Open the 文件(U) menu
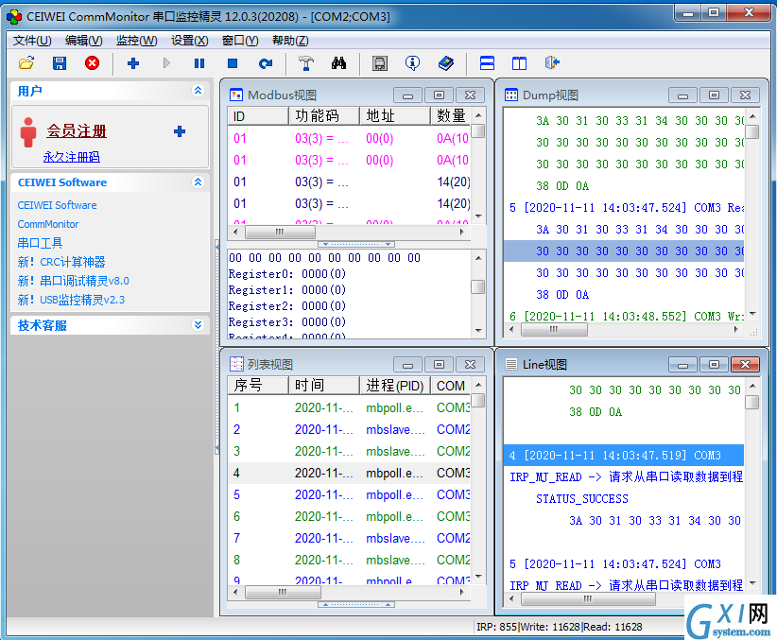This screenshot has height=640, width=777. coord(32,41)
